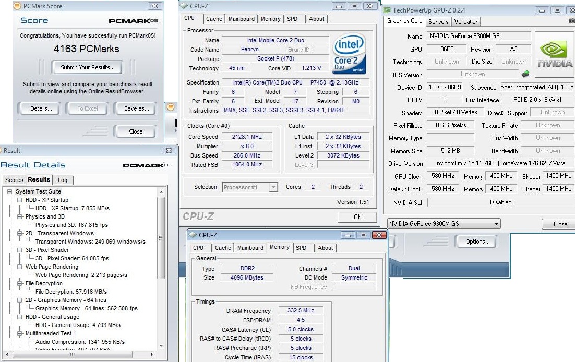575x362 pixels.
Task: Open the About tab in top CPU-Z window
Action: (316, 19)
